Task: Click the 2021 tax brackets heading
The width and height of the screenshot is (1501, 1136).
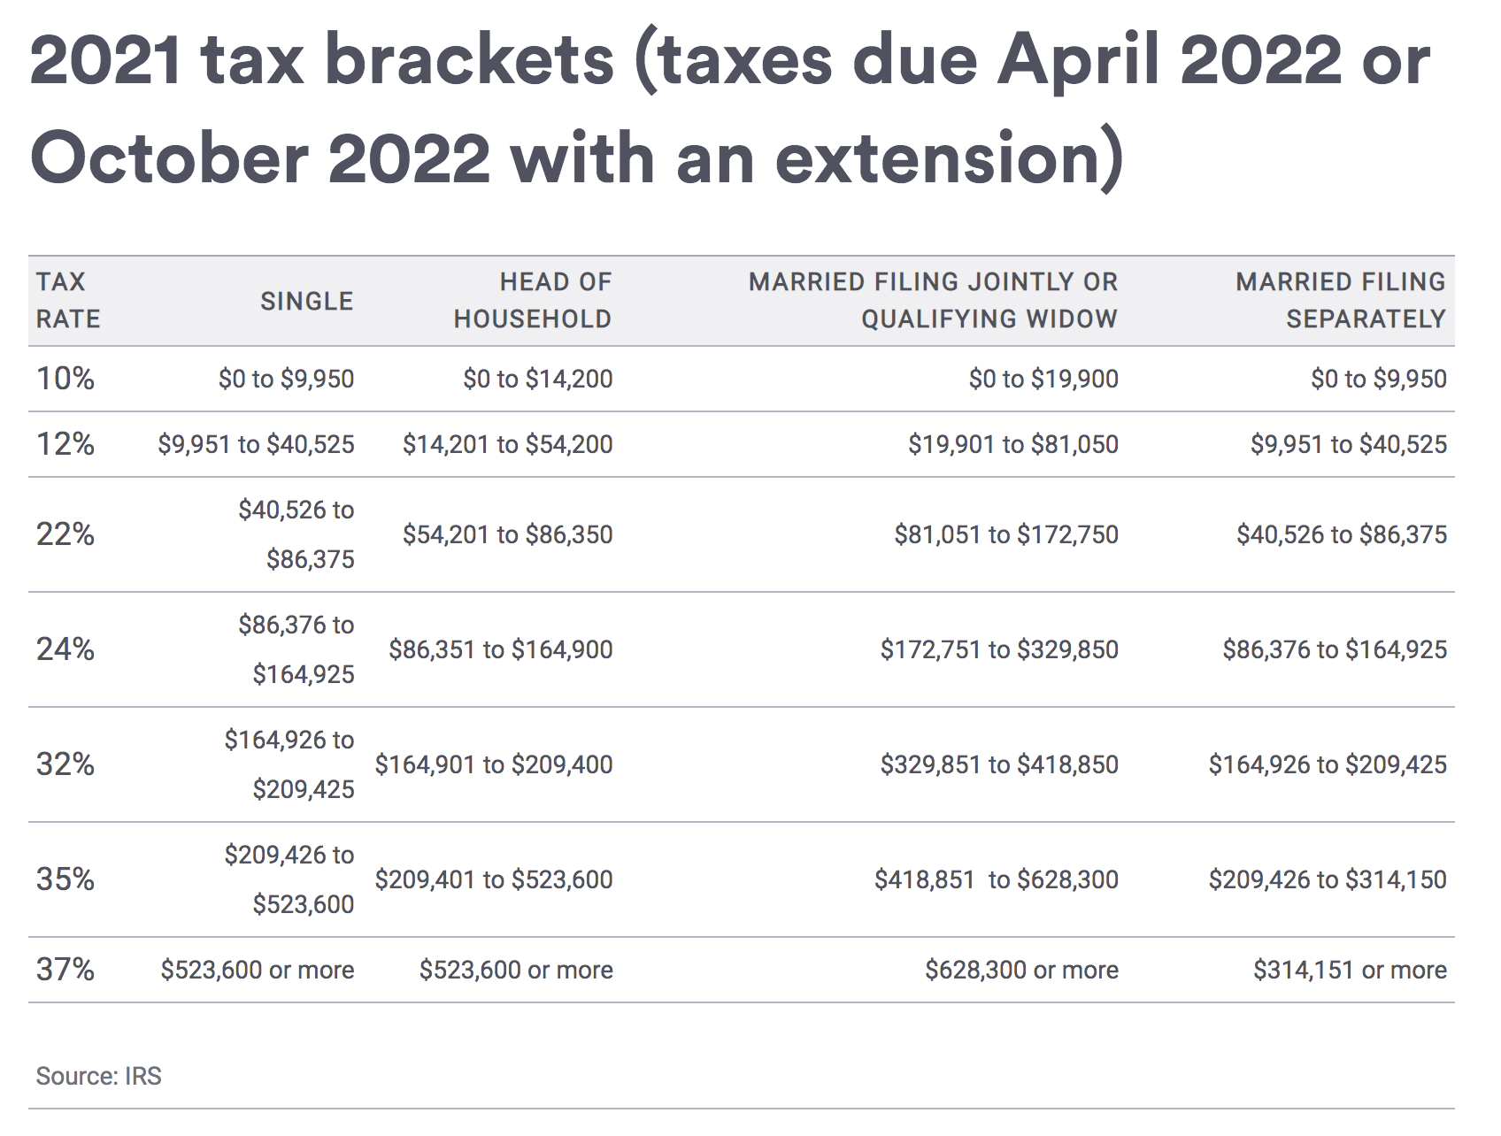Action: click(x=729, y=109)
